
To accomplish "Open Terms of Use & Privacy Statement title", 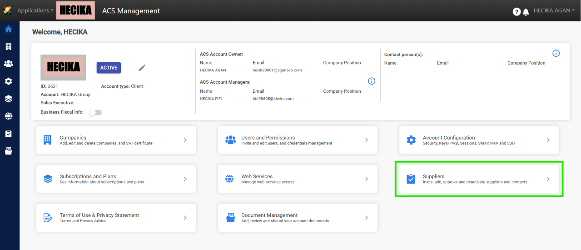I will click(99, 215).
